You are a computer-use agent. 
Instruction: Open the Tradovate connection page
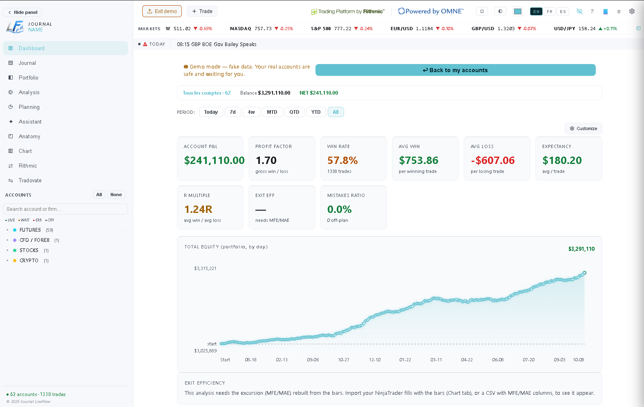coord(65,180)
